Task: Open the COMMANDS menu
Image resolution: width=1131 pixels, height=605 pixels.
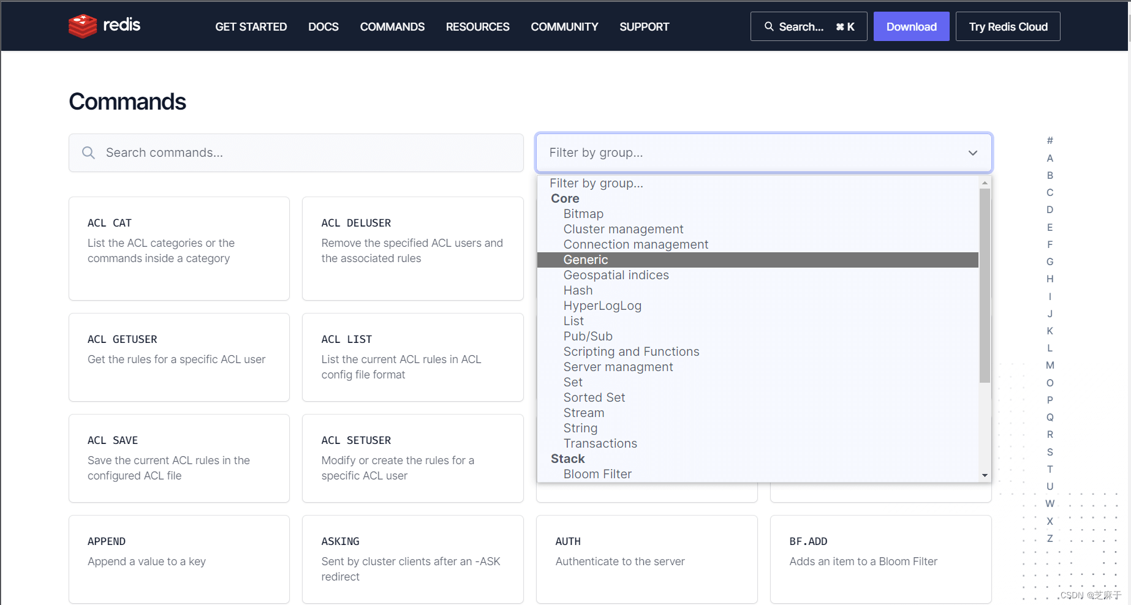Action: tap(392, 27)
